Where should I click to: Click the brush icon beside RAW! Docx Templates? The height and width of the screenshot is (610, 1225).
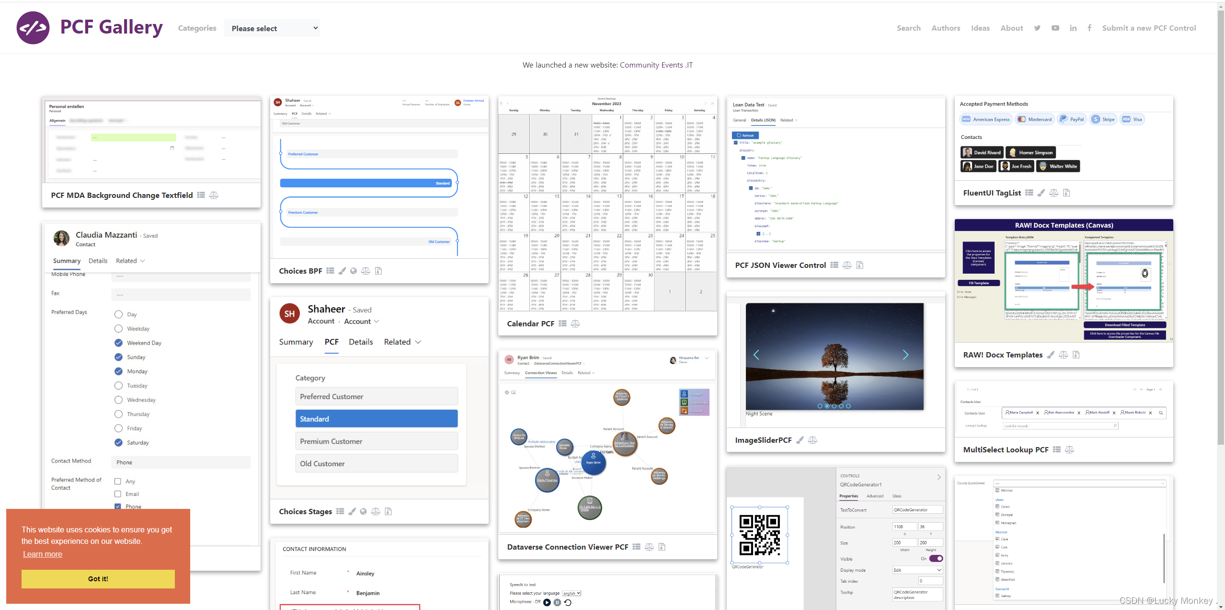(1051, 355)
